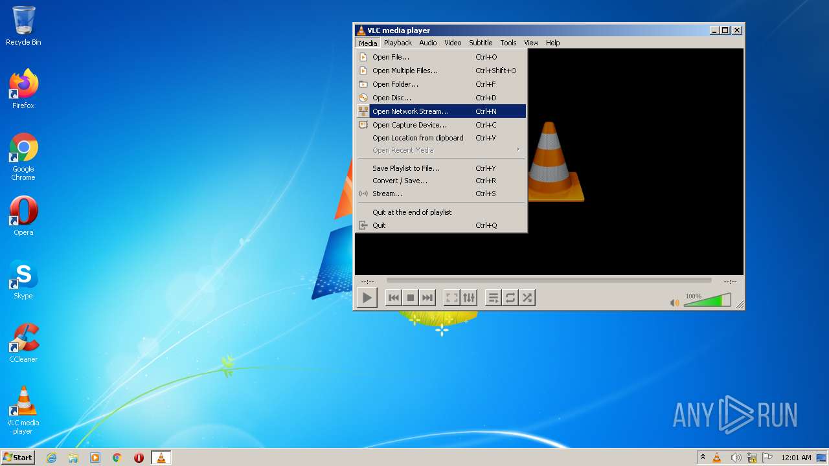Choose Save Playlist to File
This screenshot has width=829, height=466.
[441, 168]
